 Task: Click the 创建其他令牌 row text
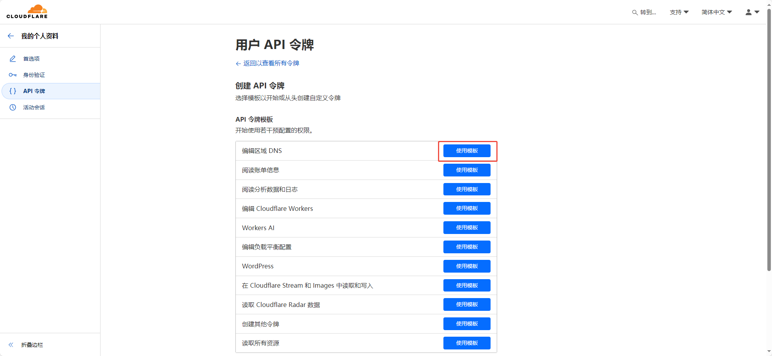261,324
